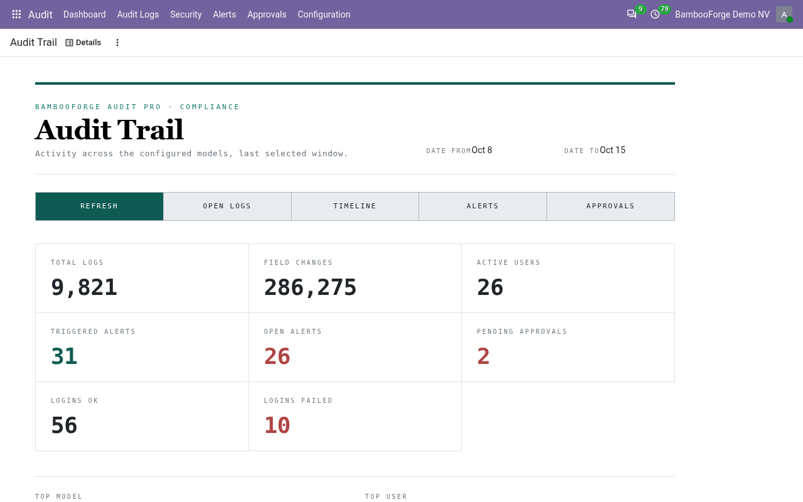Expand the Security menu
The height and width of the screenshot is (502, 803).
tap(186, 14)
